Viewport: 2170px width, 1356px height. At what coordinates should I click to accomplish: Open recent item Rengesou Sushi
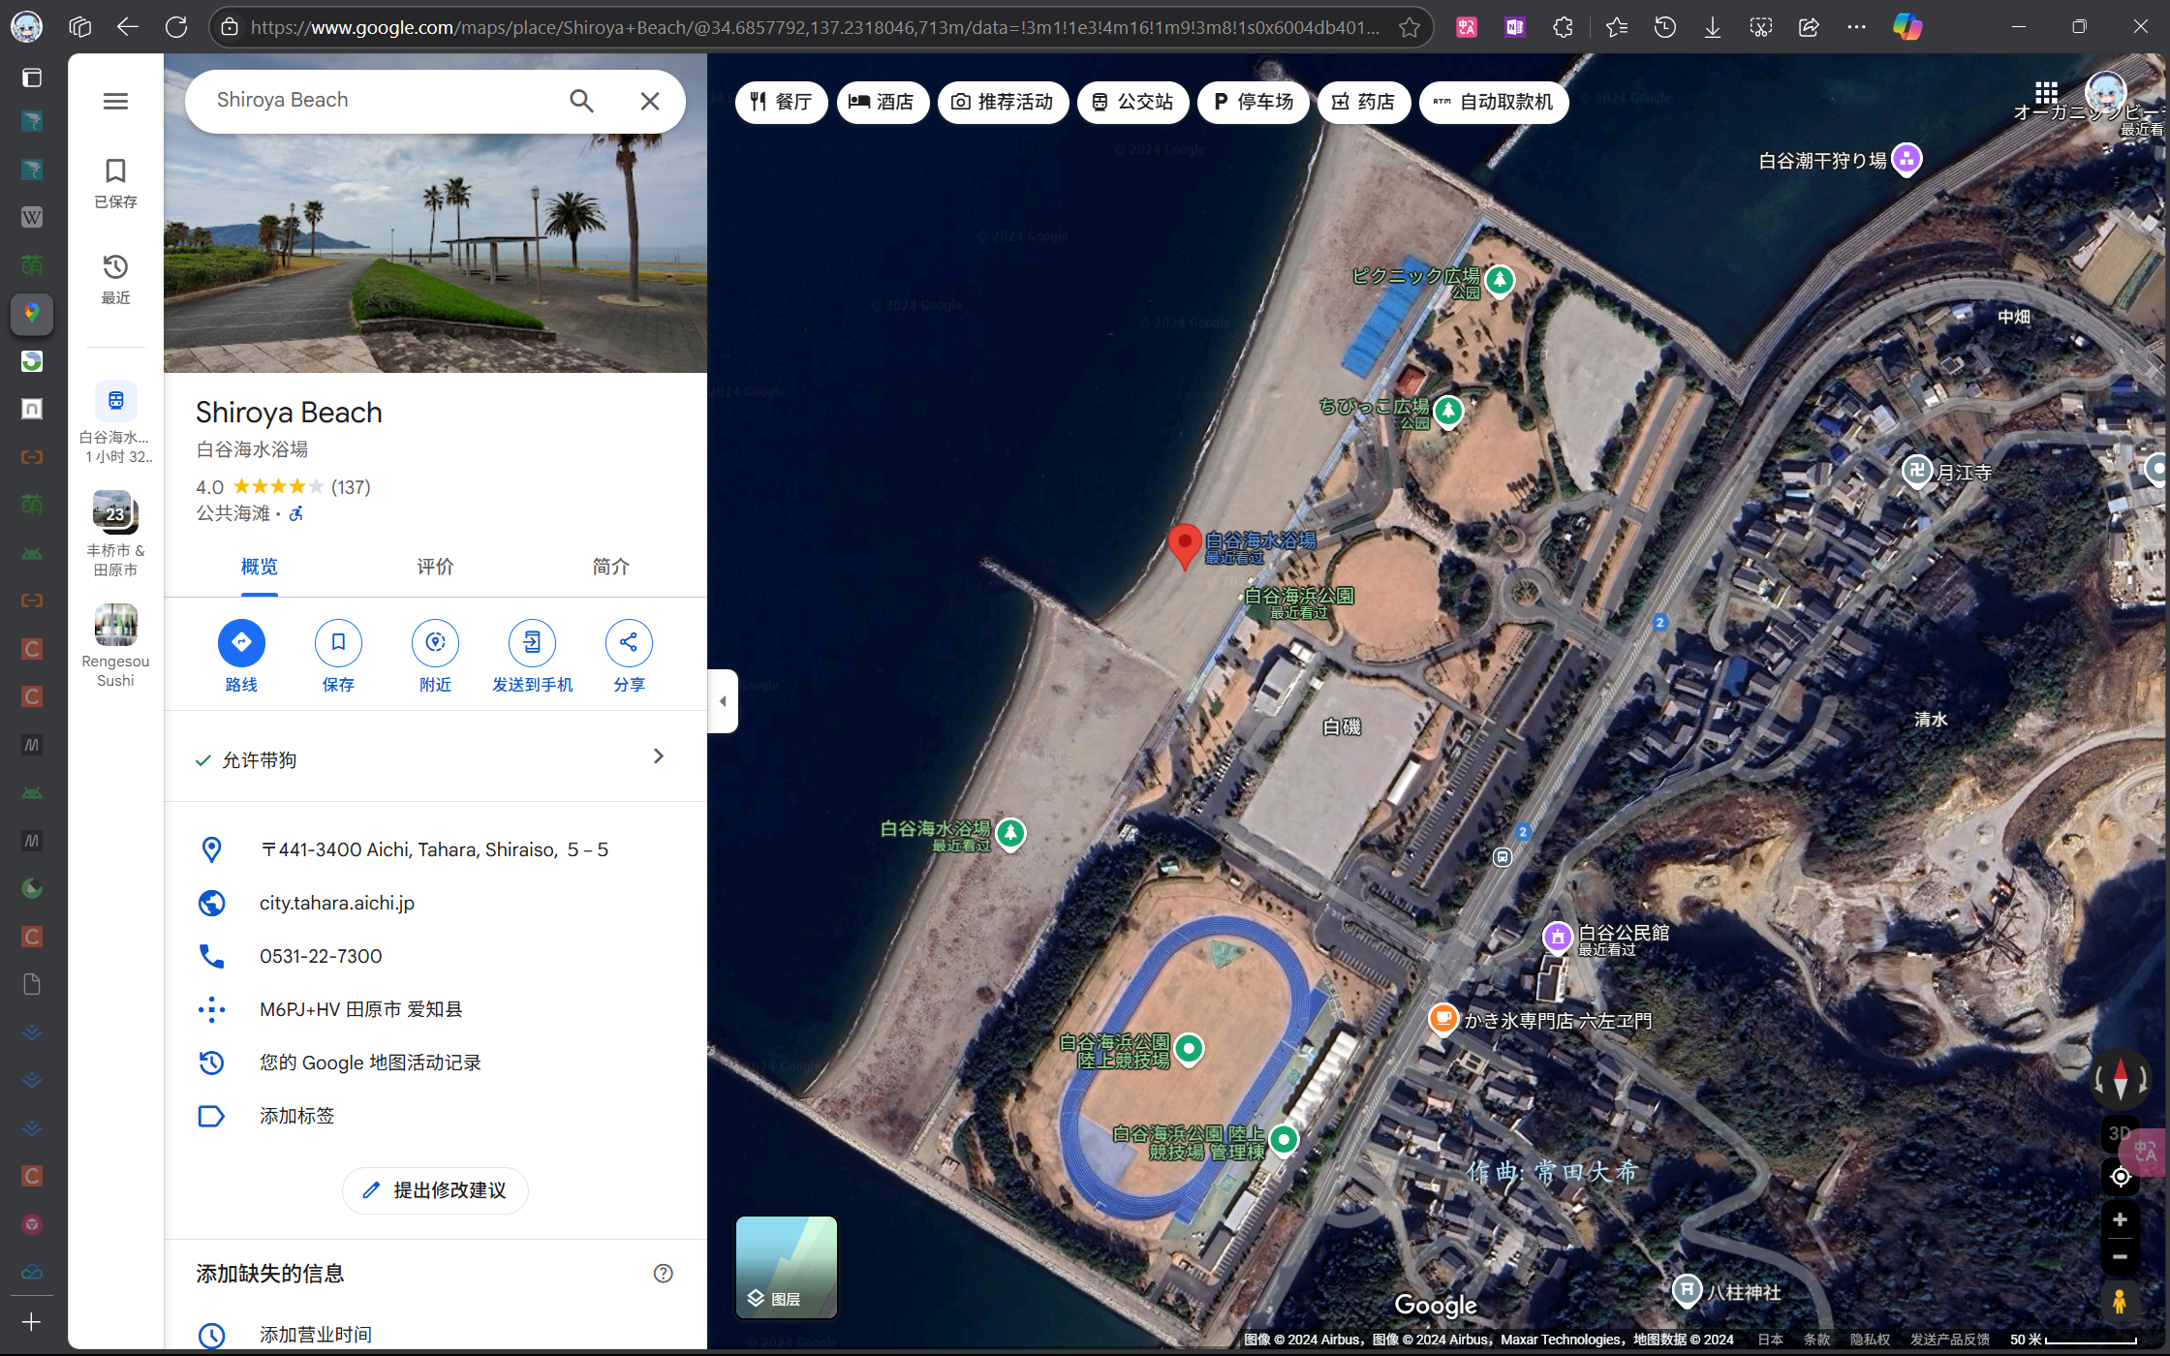coord(115,646)
